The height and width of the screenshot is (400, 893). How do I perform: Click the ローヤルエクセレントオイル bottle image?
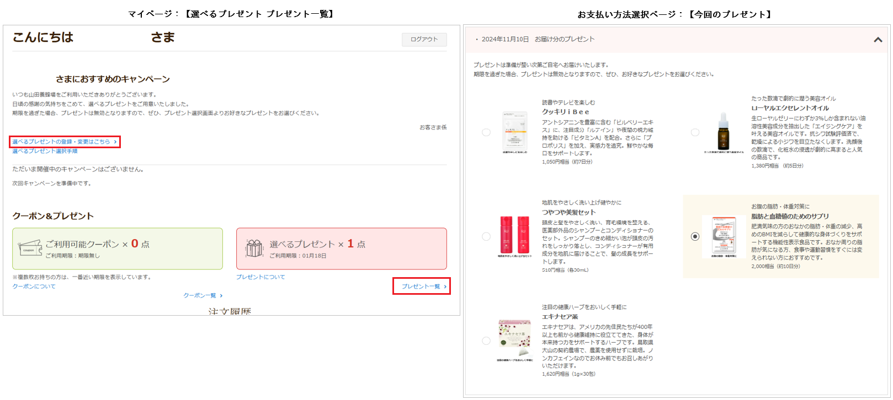tap(723, 131)
